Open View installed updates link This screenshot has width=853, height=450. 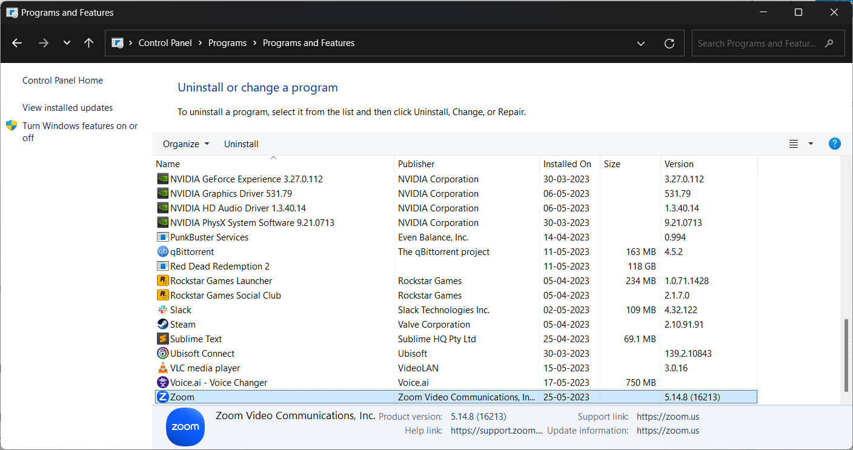point(67,108)
